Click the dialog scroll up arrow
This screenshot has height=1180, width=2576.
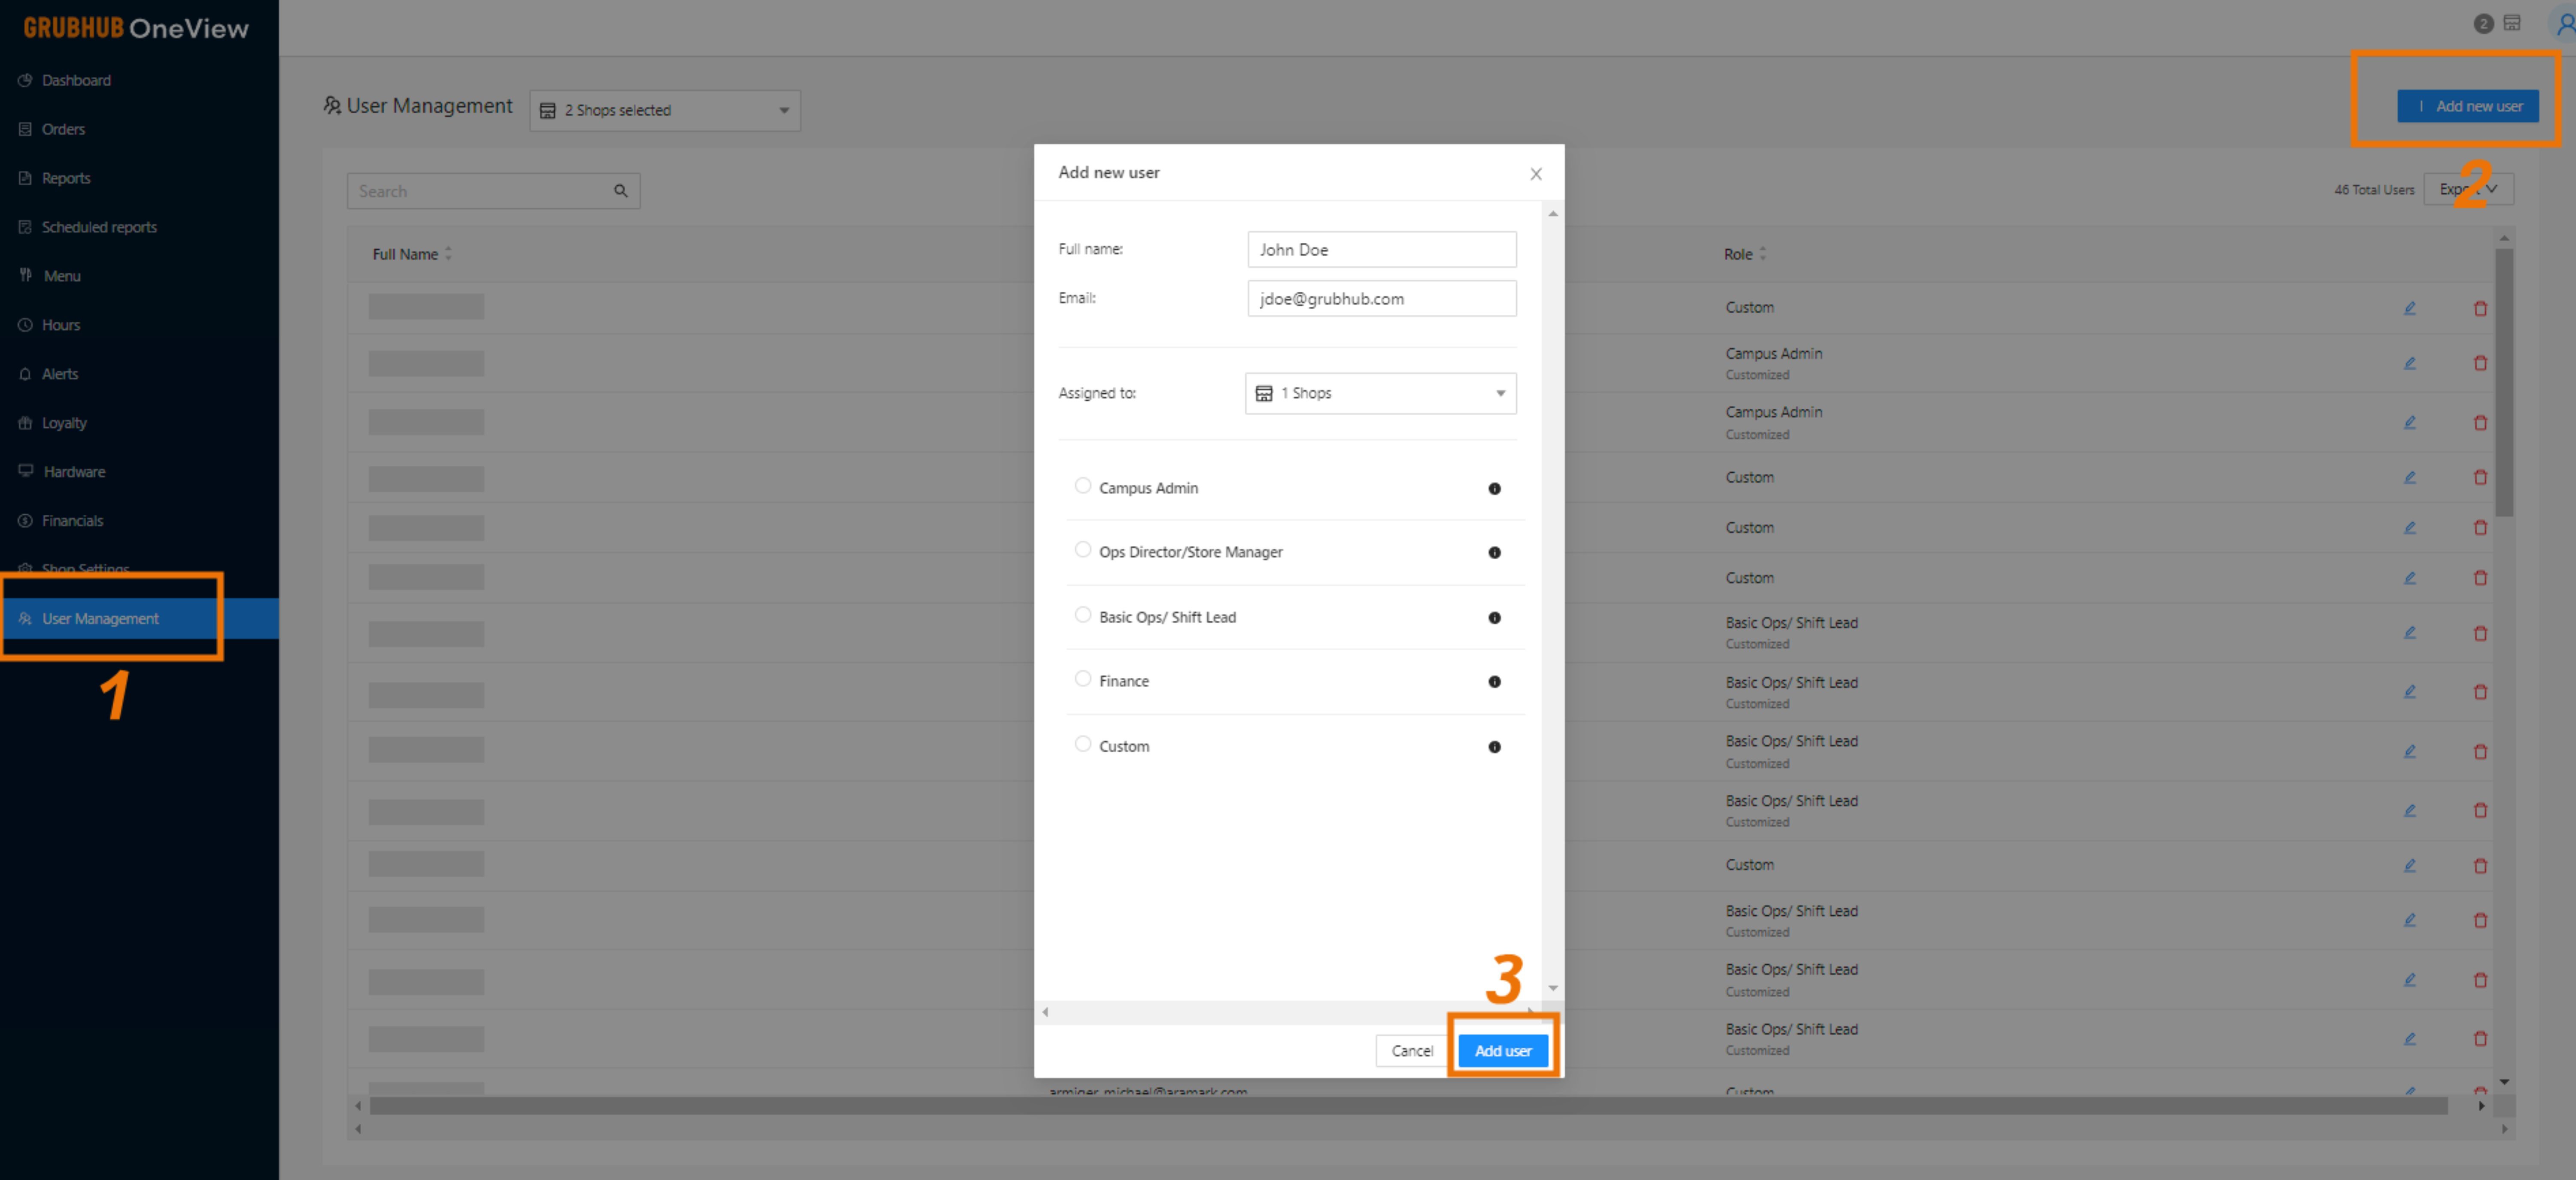[1552, 214]
